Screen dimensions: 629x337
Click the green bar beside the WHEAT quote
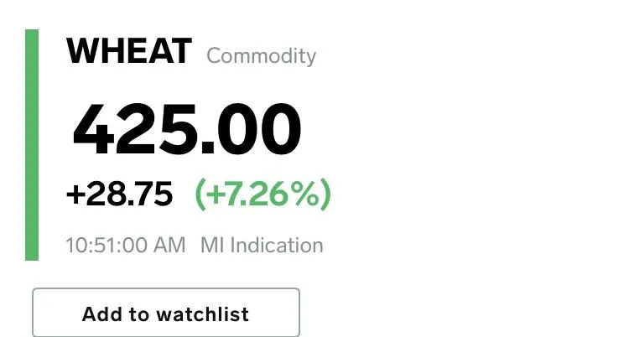pyautogui.click(x=32, y=144)
